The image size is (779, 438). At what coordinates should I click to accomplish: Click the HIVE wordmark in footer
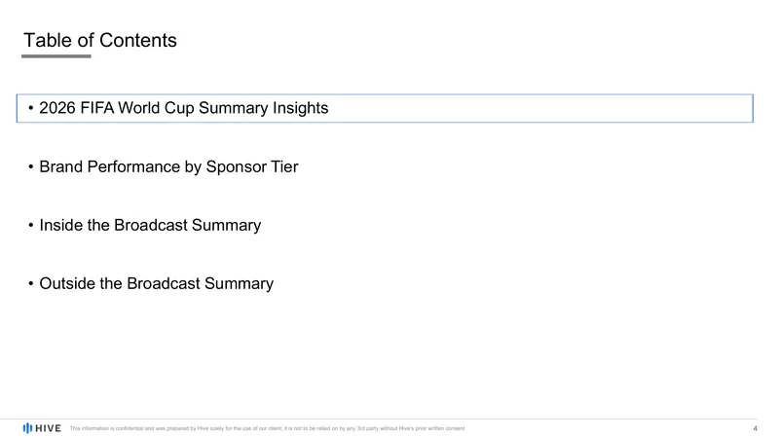(x=48, y=428)
